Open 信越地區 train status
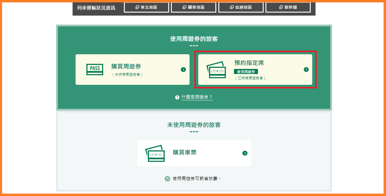The height and width of the screenshot is (196, 386). [x=241, y=7]
